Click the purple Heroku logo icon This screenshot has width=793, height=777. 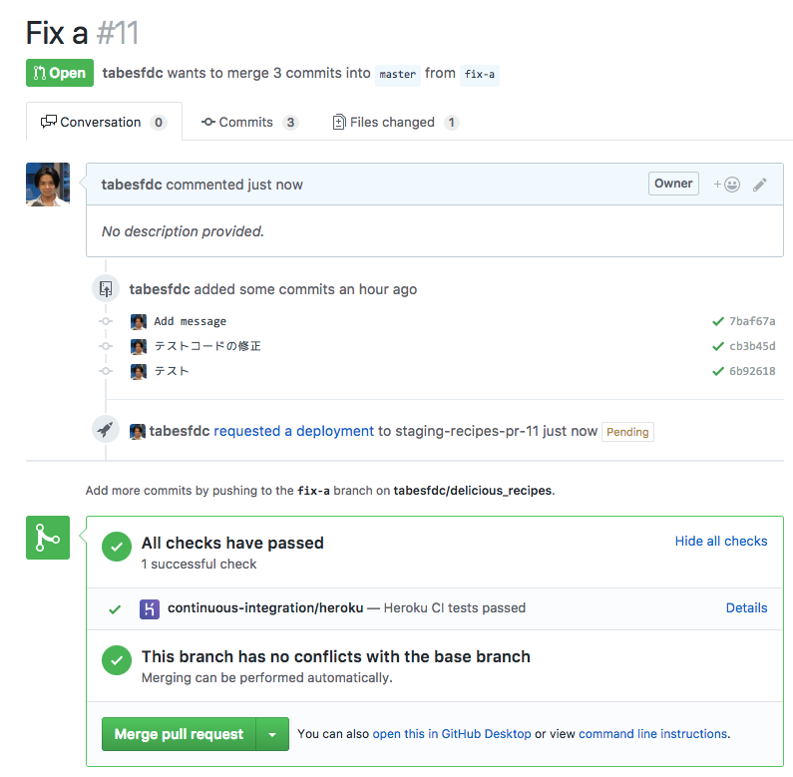click(150, 609)
